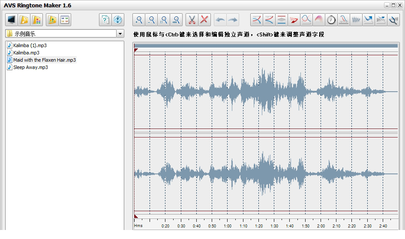405x239 pixels.
Task: Click the blue round exclamation info icon
Action: point(118,20)
